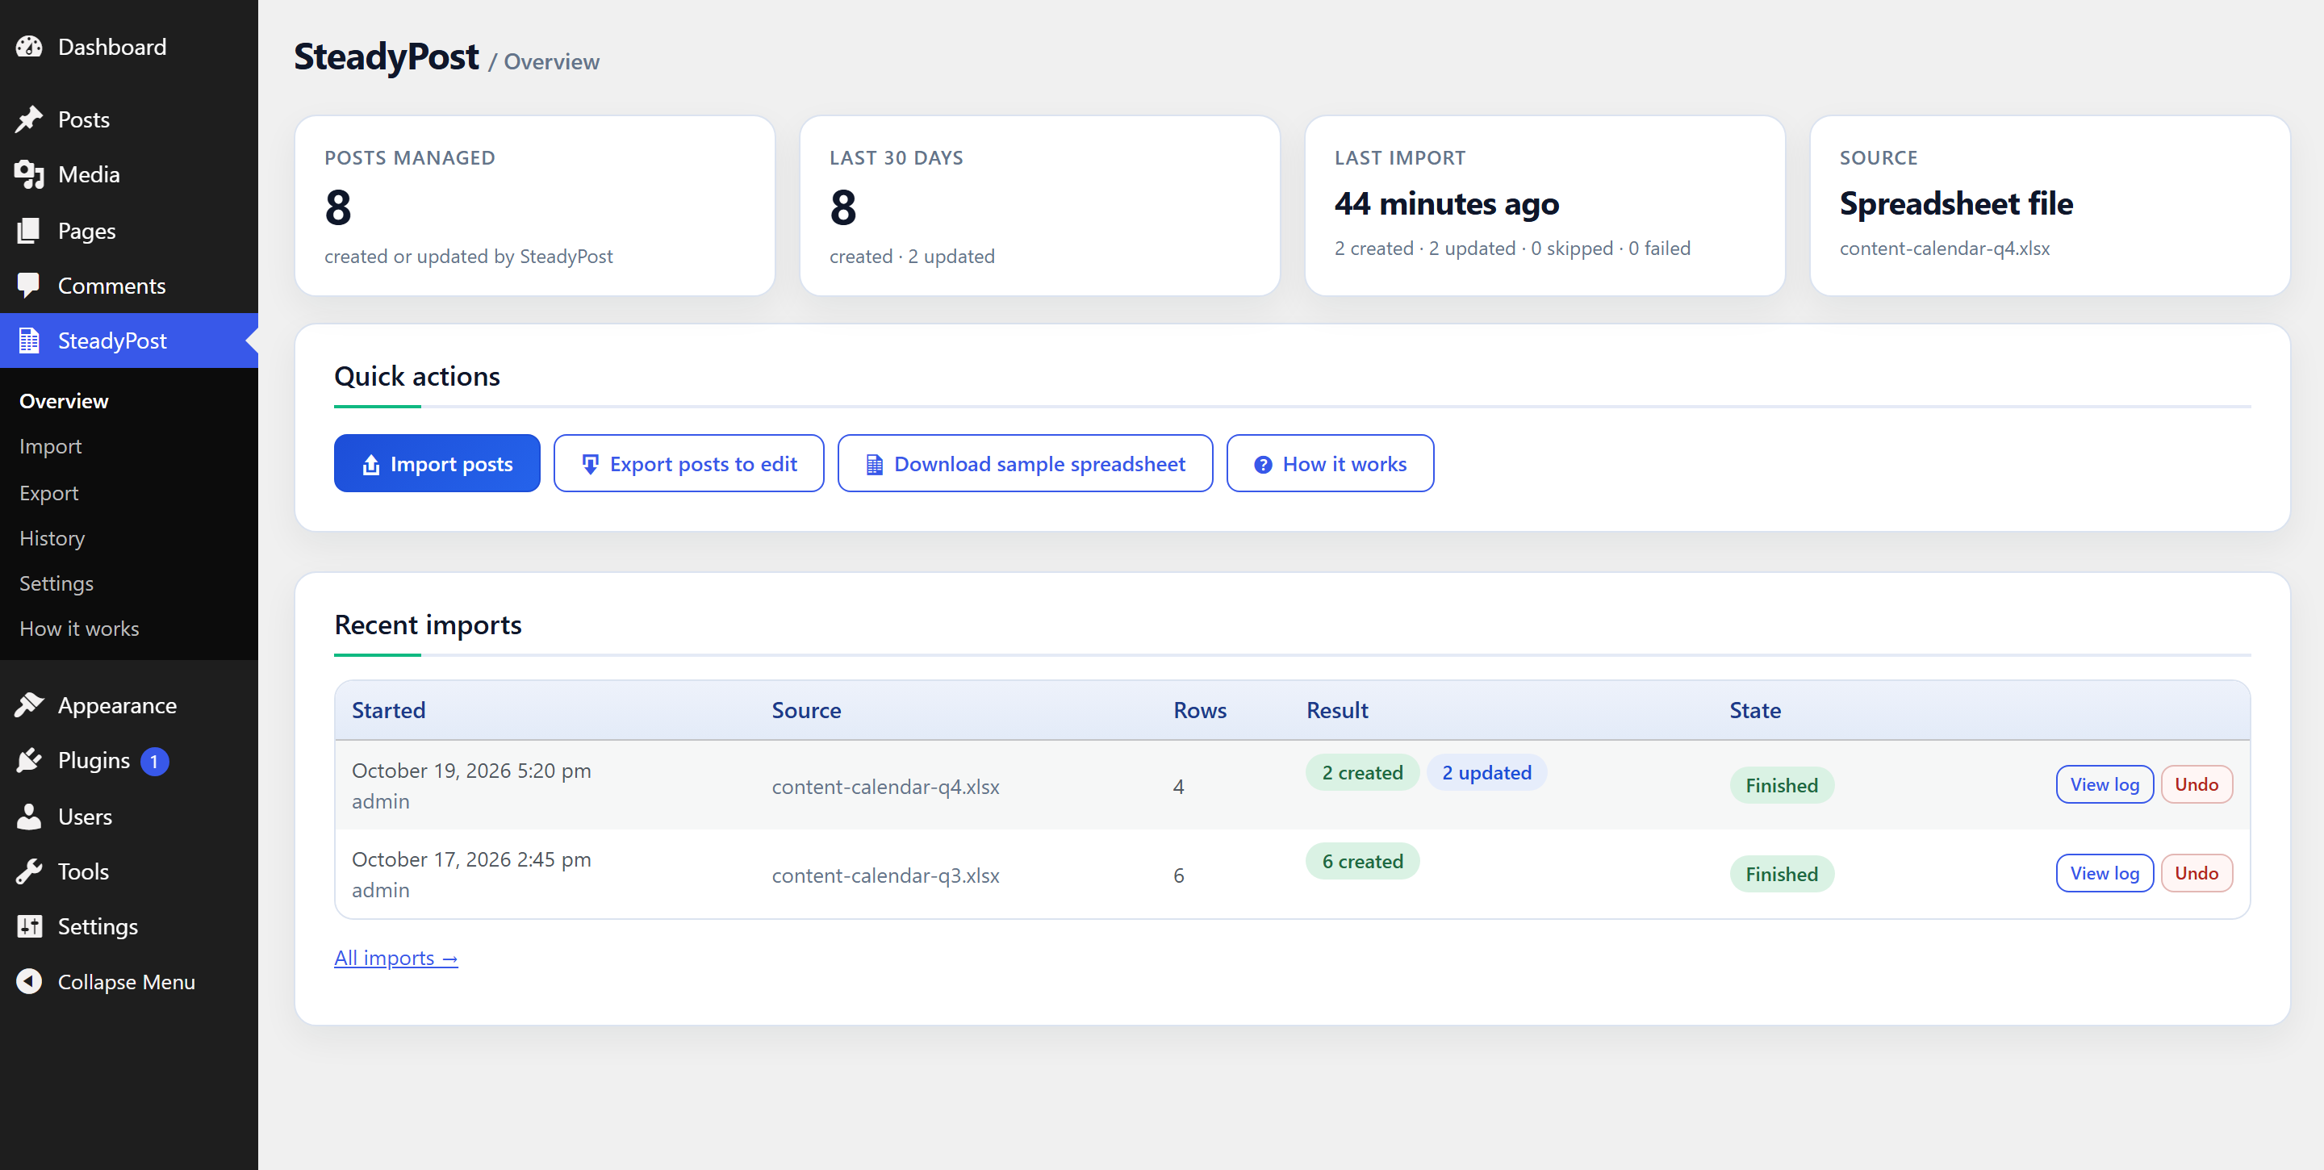Click the Tools wrench icon
Screen dimensions: 2324x1170
pyautogui.click(x=29, y=871)
